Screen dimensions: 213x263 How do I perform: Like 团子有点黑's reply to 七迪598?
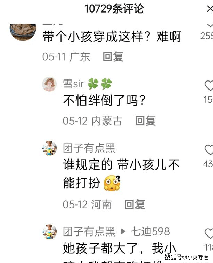[209, 233]
